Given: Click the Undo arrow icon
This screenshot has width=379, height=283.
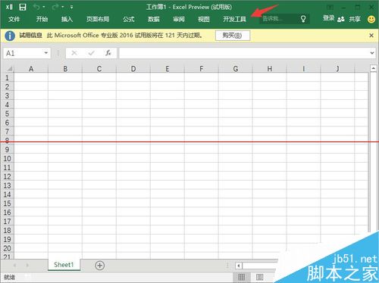Looking at the screenshot, I should coord(36,7).
